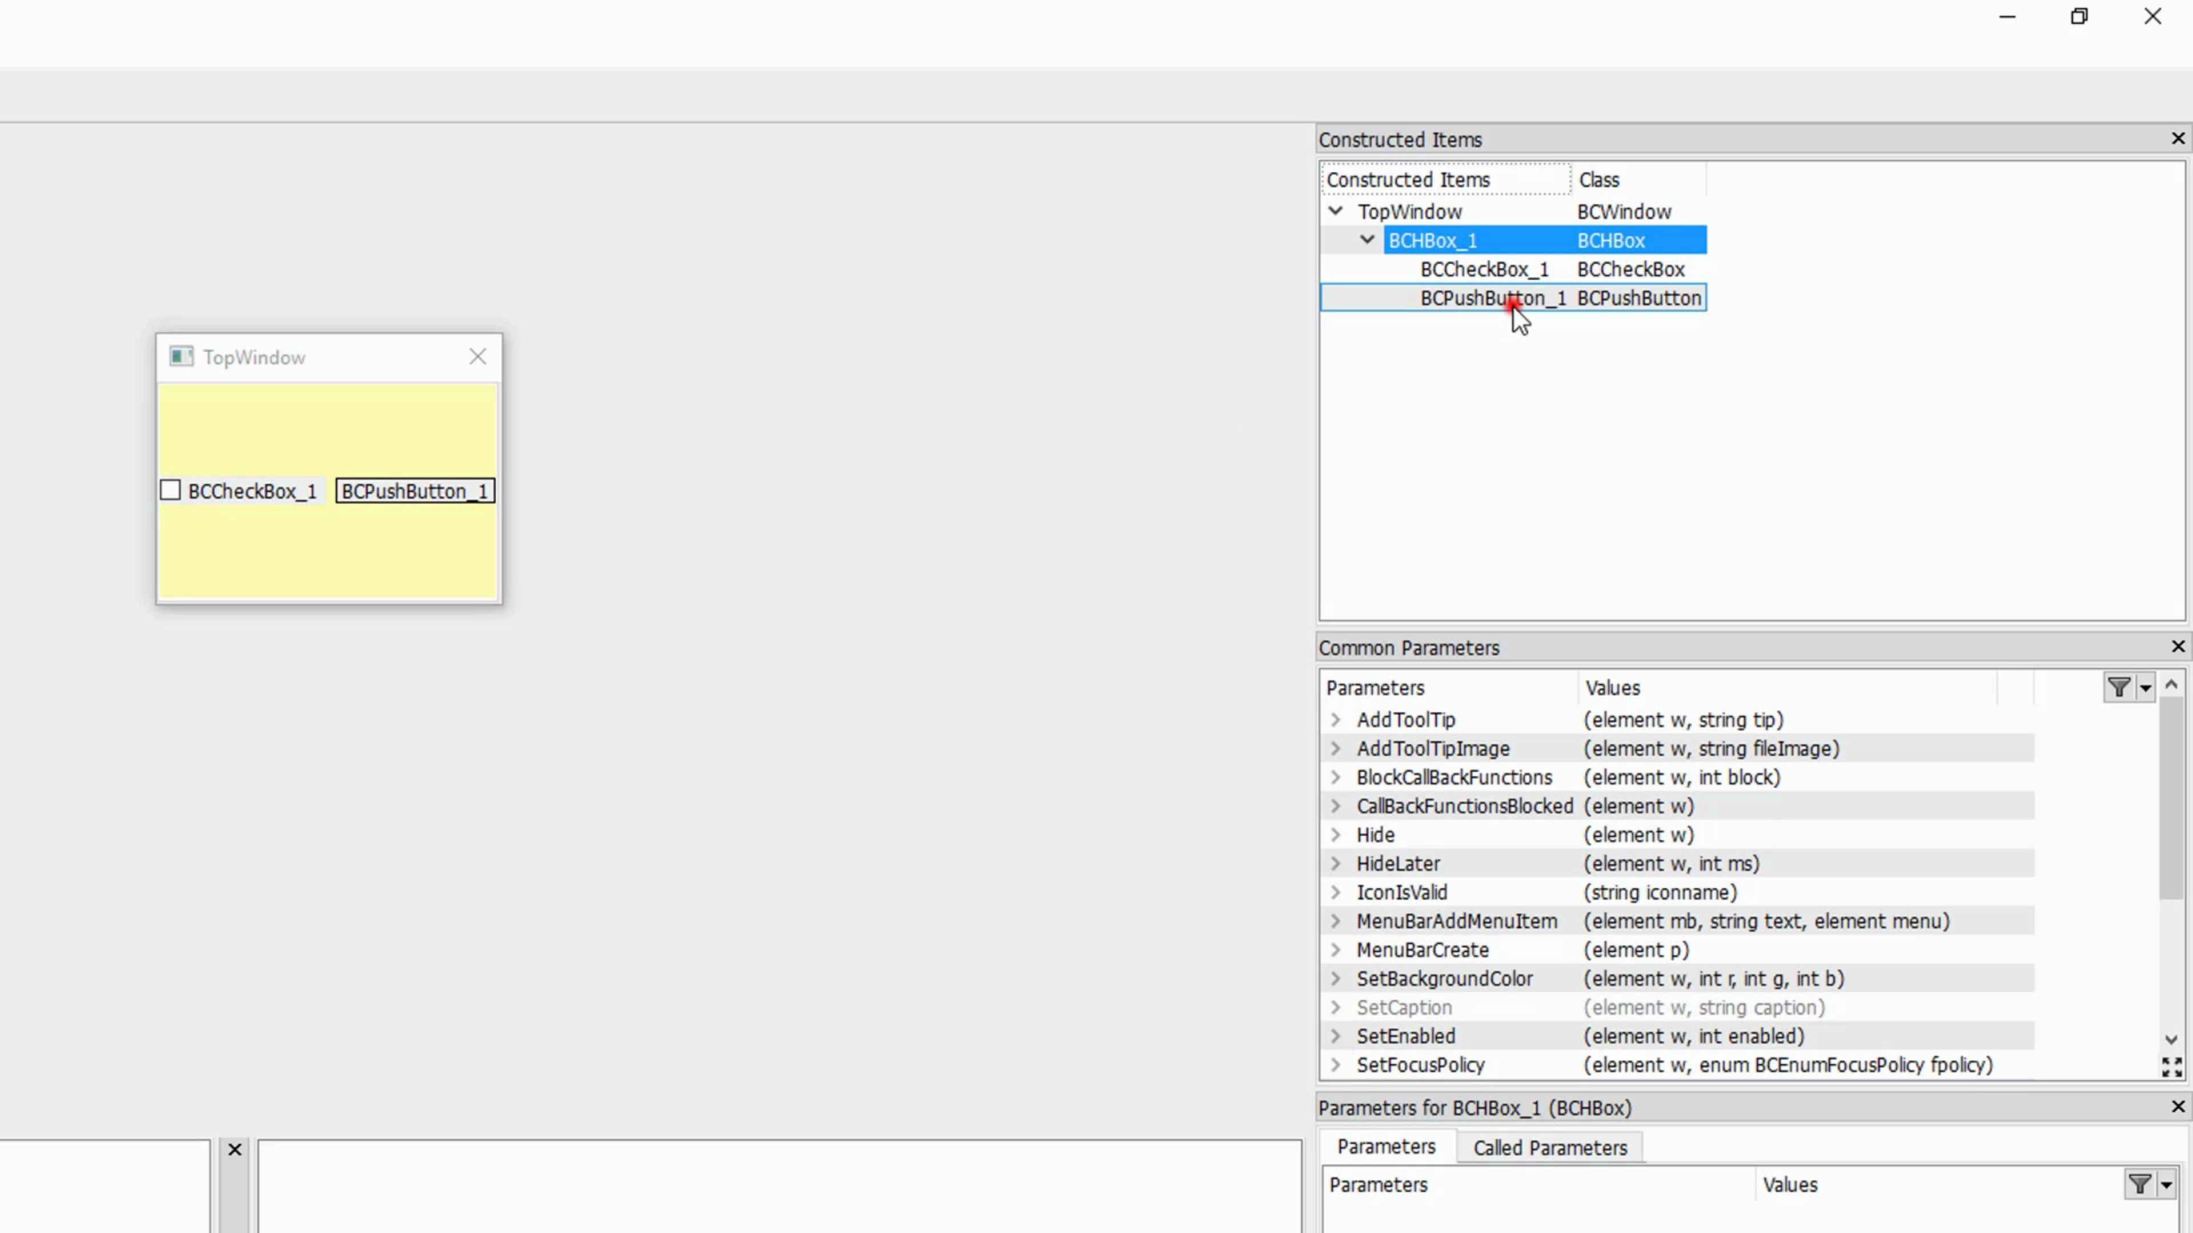Toggle the BCCheckBox_1 checkbox in TopWindow
This screenshot has height=1233, width=2193.
(x=171, y=491)
